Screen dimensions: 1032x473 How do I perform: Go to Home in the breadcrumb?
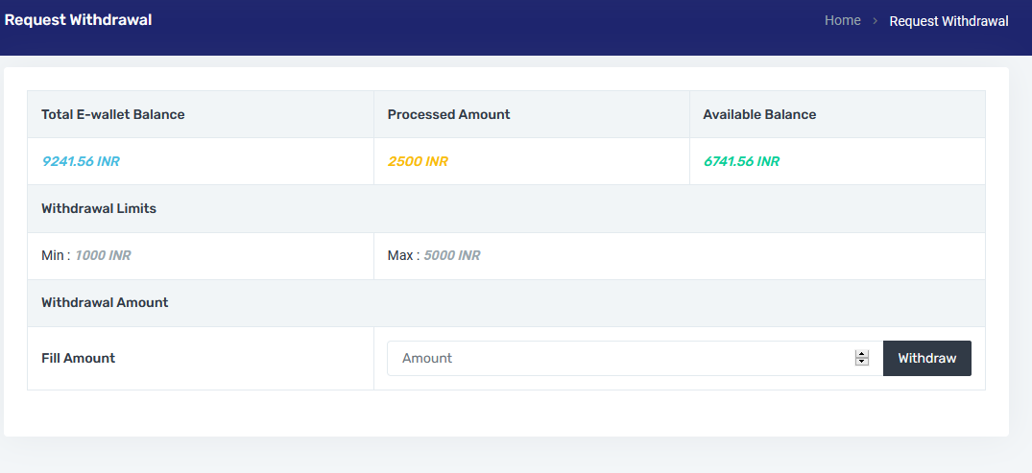[x=842, y=20]
